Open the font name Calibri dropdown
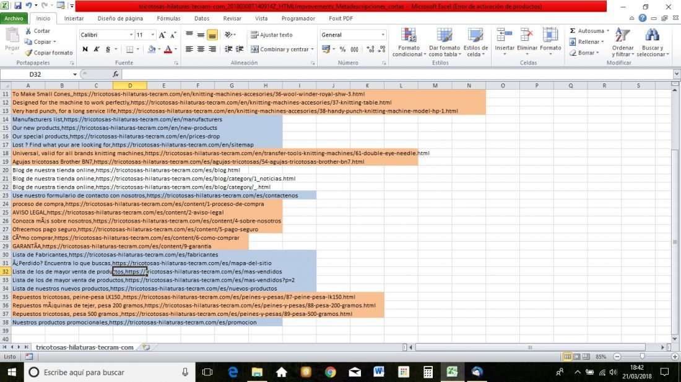The height and width of the screenshot is (382, 681). click(131, 35)
